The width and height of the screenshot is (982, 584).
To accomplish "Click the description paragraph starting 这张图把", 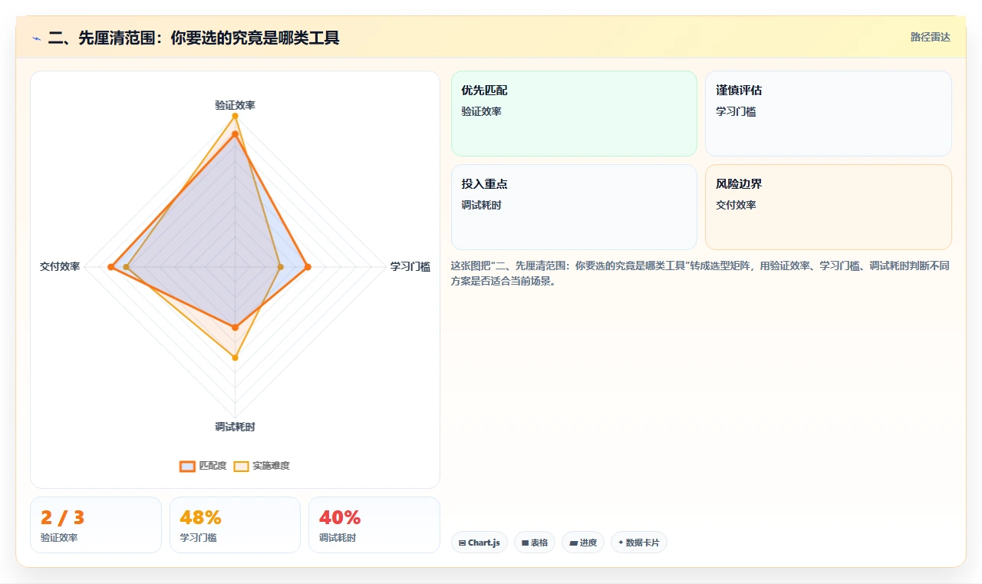I will [700, 273].
